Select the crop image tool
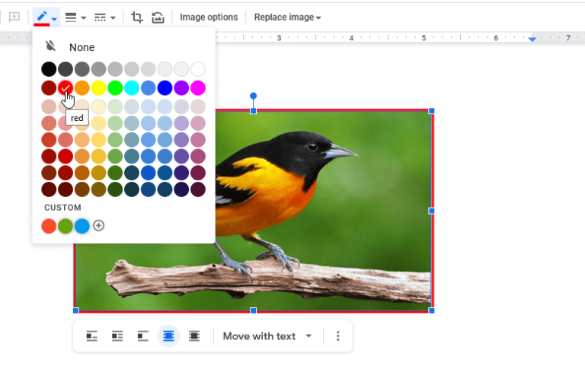The width and height of the screenshot is (585, 372). coord(137,17)
